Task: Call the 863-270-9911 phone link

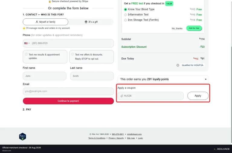Action: tap(118, 134)
